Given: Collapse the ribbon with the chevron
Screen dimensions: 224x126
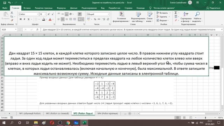Looking at the screenshot, I should click(x=222, y=24).
